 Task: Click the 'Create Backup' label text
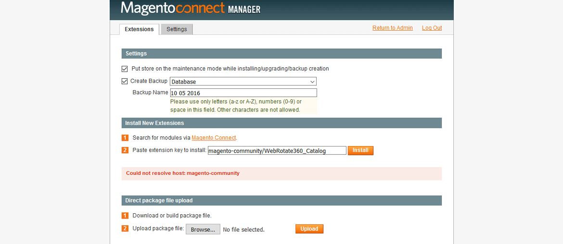click(x=149, y=81)
